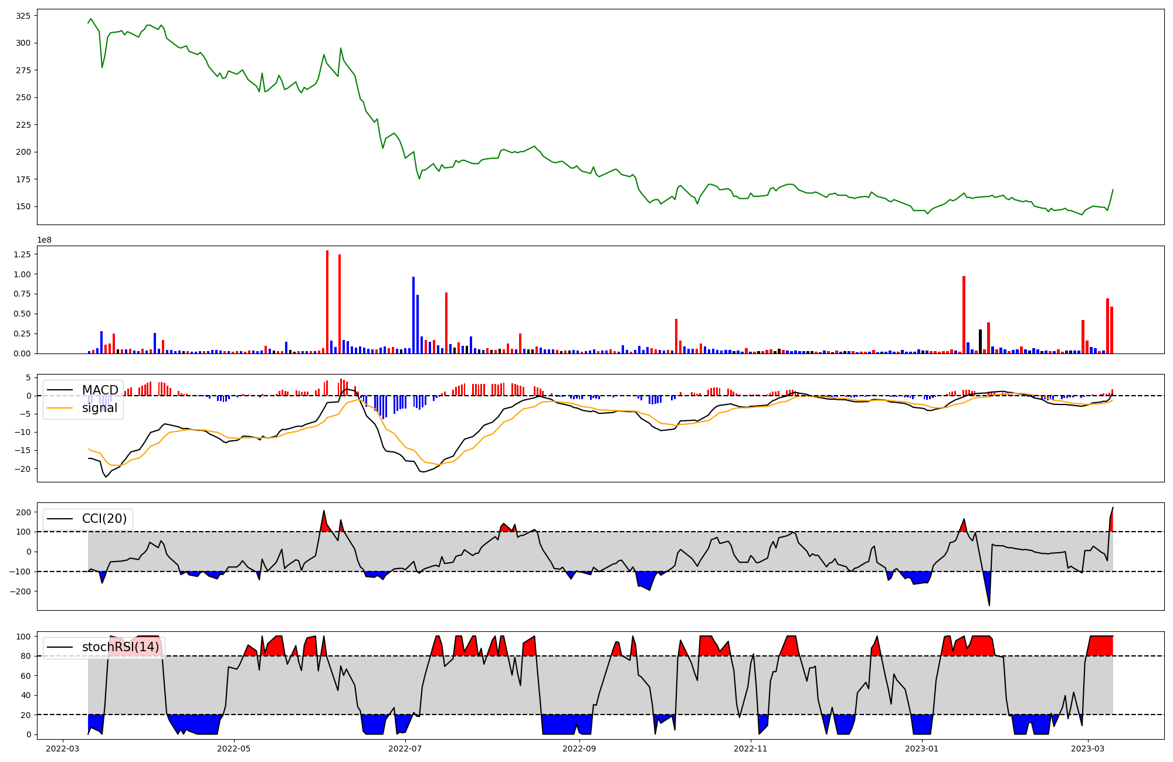Click the lowest CCI trough point
The image size is (1173, 762).
point(989,605)
